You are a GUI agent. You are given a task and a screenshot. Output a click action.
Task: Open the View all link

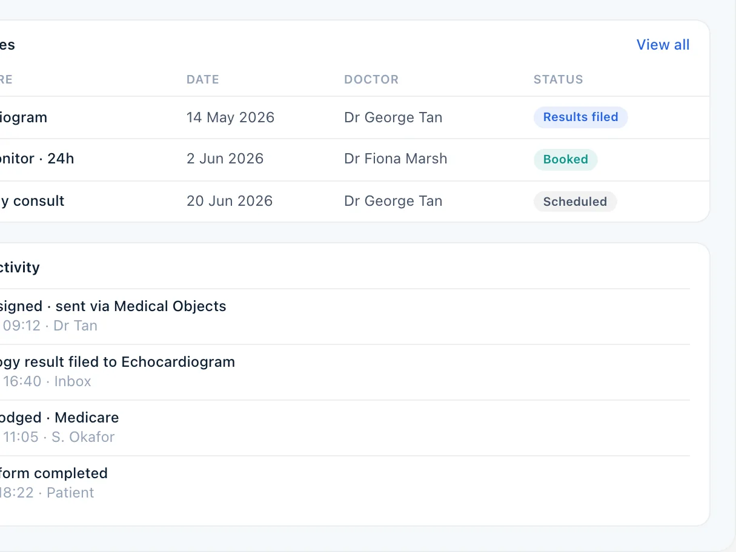[663, 45]
